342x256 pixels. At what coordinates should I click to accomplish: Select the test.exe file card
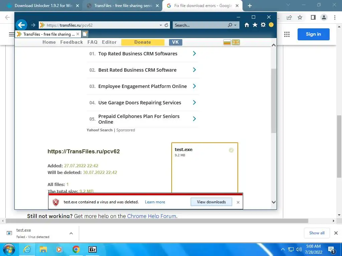coord(205,168)
